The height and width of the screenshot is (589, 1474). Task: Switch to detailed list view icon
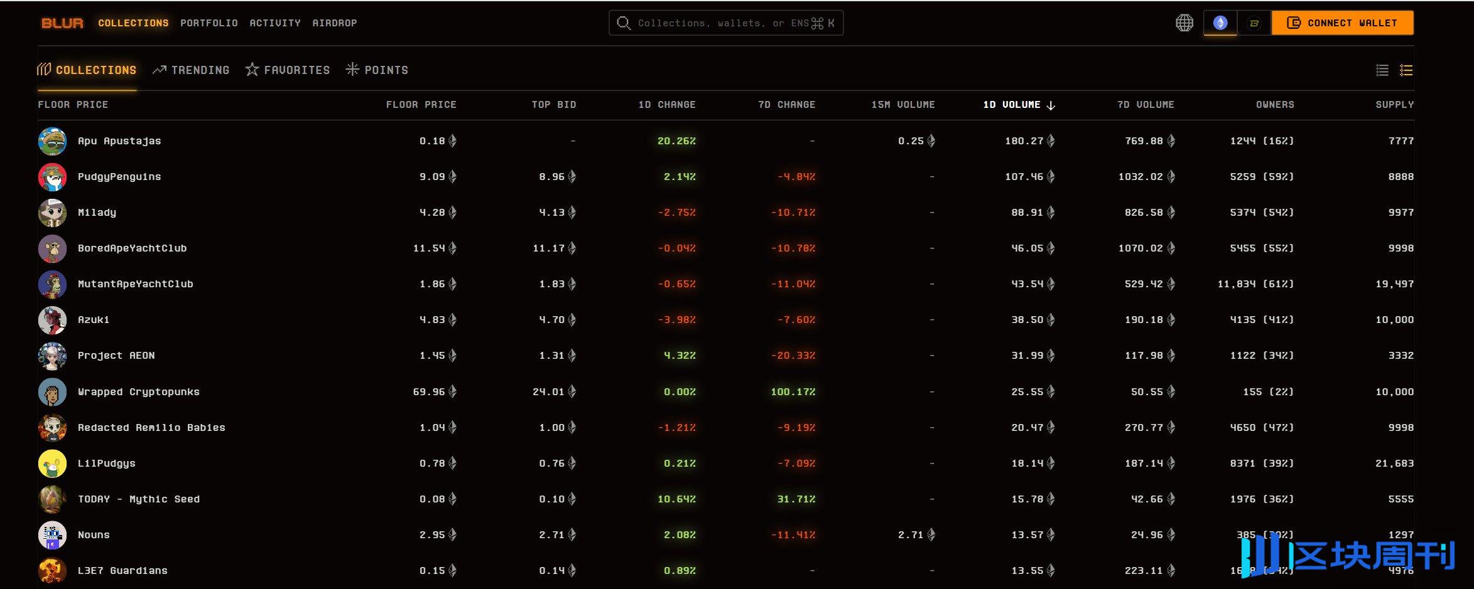coord(1406,70)
